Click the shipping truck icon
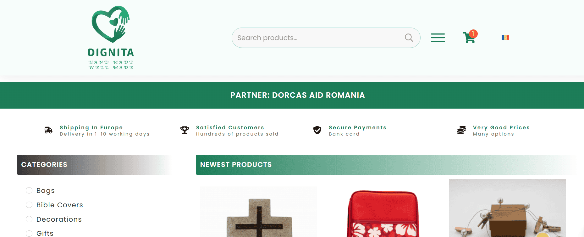The width and height of the screenshot is (584, 237). (48, 130)
